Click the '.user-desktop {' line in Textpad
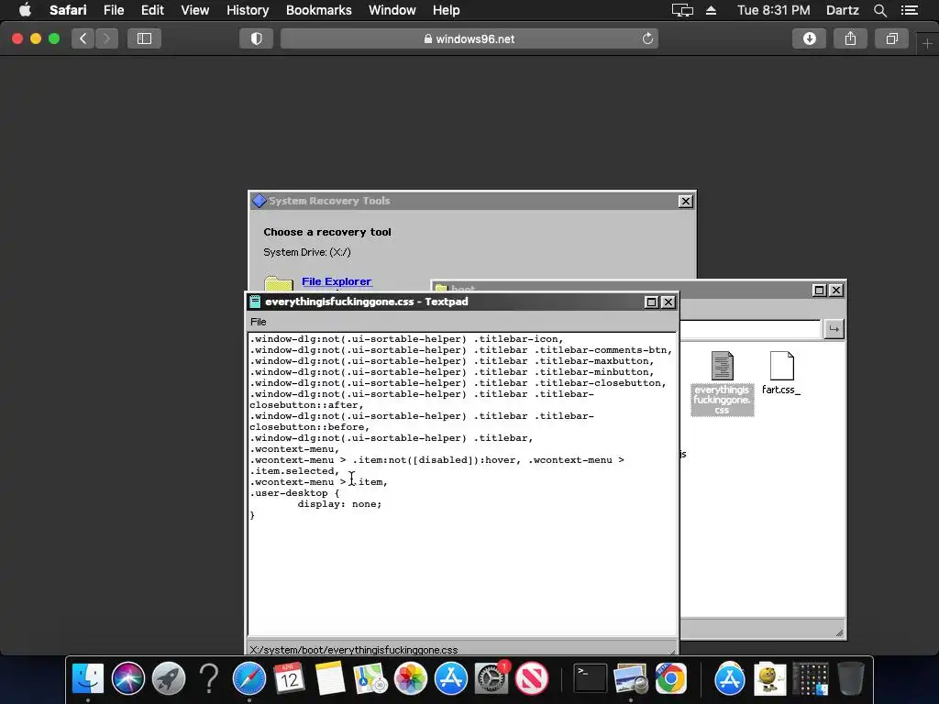Screen dimensions: 939x704 (294, 493)
